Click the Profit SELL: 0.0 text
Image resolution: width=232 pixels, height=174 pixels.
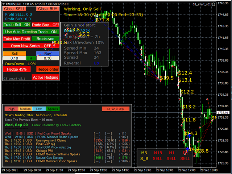coord(18,14)
